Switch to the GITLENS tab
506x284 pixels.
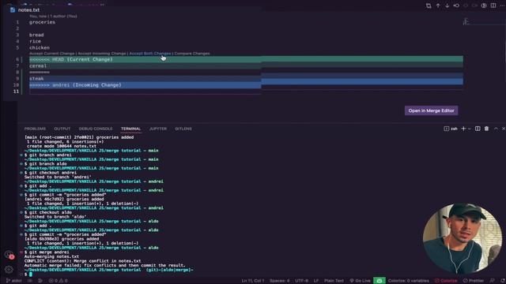point(183,129)
